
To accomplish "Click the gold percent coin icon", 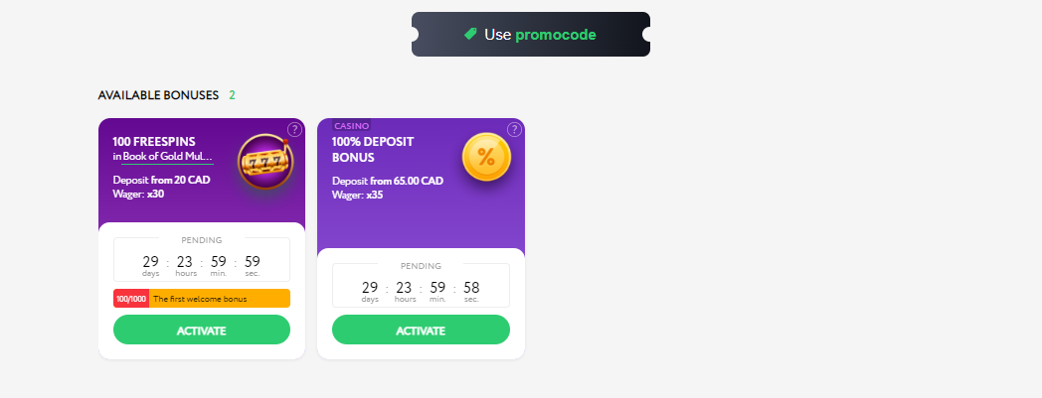I will (x=486, y=157).
